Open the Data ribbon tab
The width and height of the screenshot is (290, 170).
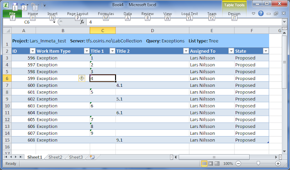(x=128, y=14)
